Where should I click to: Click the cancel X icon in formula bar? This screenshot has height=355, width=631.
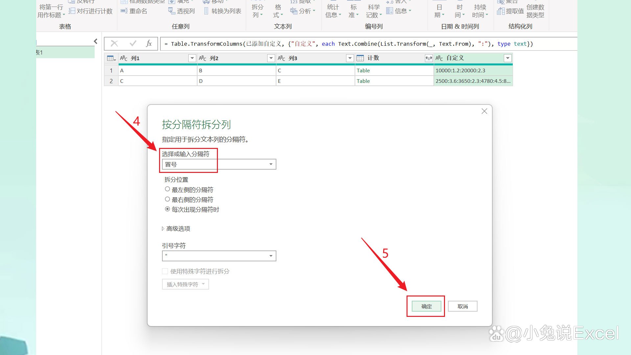pyautogui.click(x=114, y=43)
